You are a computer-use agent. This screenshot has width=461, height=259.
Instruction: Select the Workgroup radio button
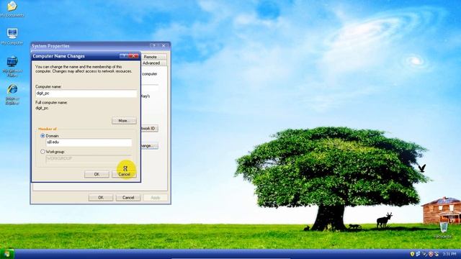pyautogui.click(x=42, y=152)
